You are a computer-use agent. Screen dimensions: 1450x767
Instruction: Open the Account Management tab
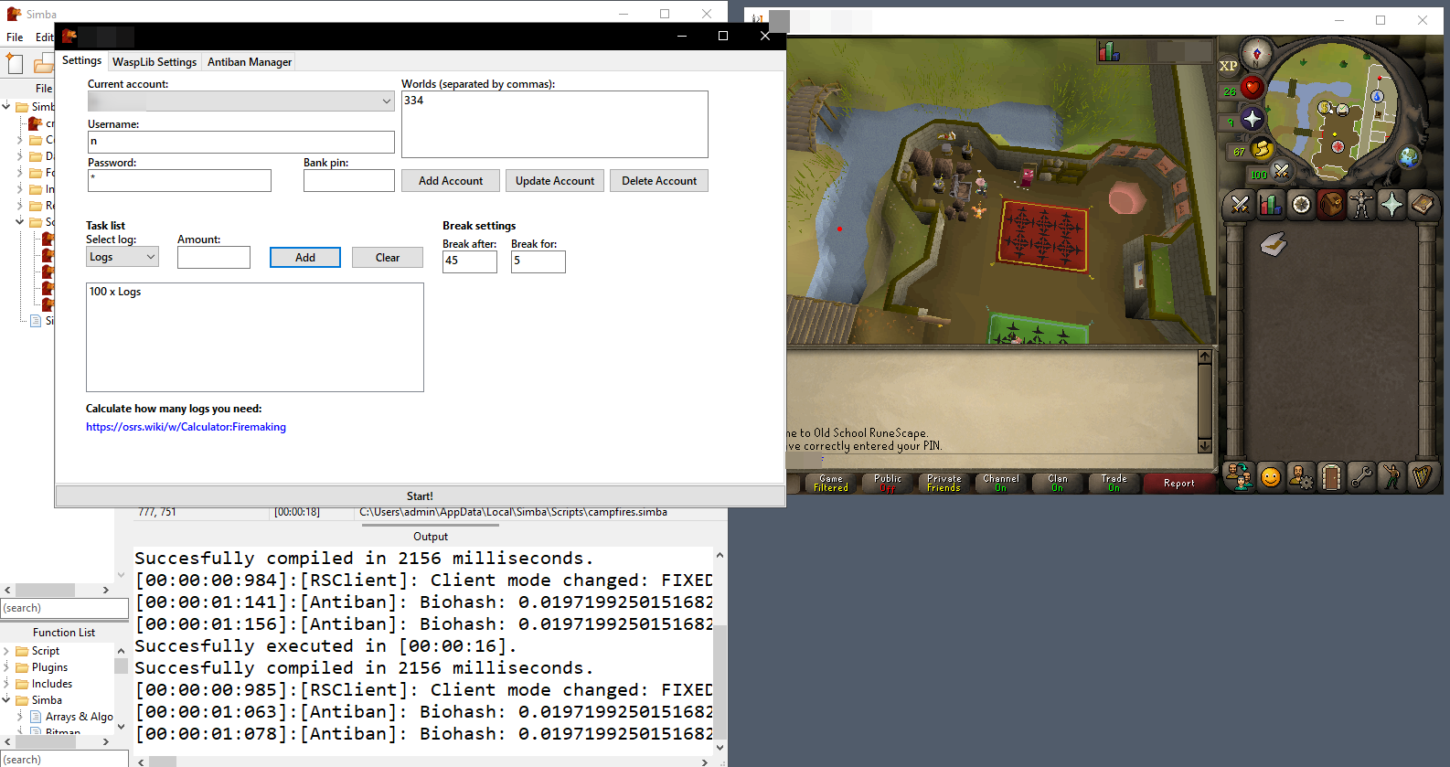pos(1301,477)
